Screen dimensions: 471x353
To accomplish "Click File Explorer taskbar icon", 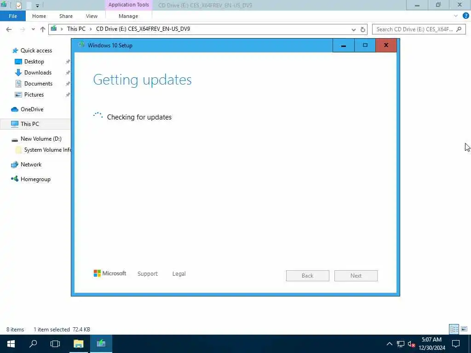I will click(78, 344).
